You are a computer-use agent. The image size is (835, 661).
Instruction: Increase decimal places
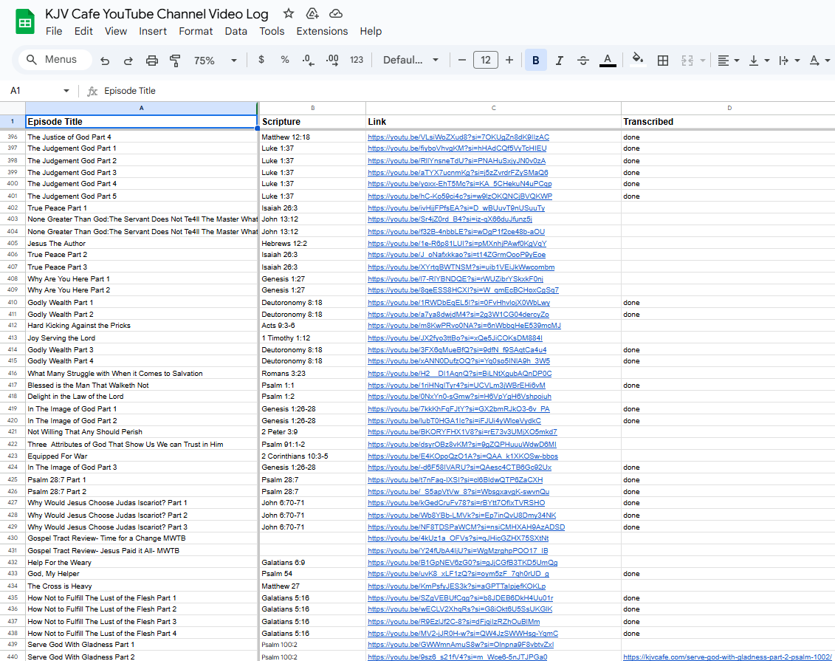pos(331,60)
